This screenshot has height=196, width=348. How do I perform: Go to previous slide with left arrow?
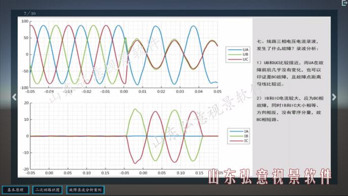point(15,97)
